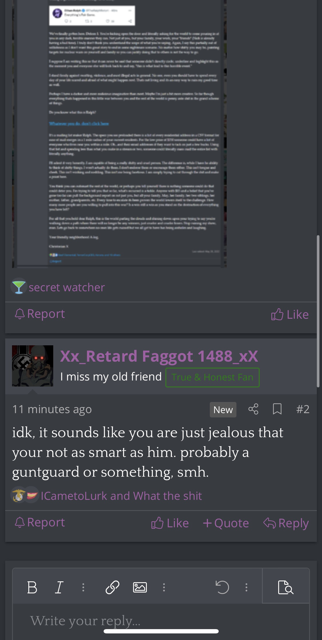Screen dimensions: 322x640
Task: Toggle bold formatting in reply editor
Action: 32,588
